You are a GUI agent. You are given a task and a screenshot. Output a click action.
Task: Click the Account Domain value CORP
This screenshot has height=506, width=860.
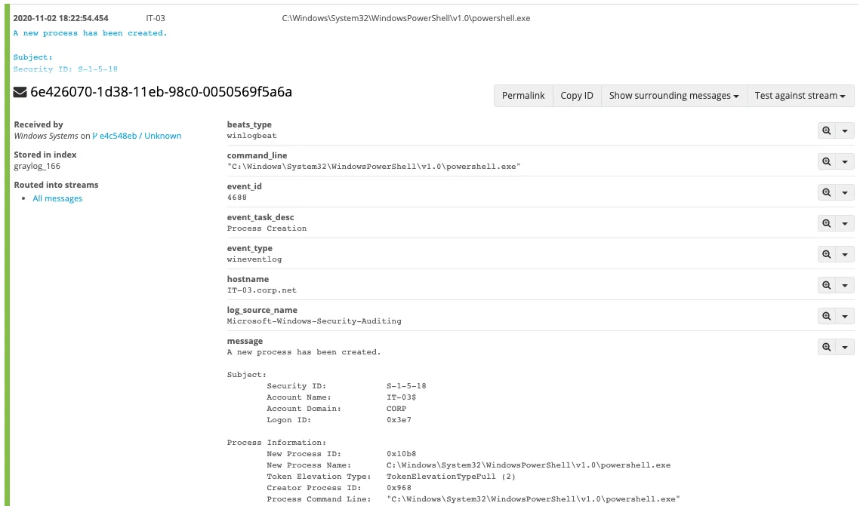click(x=396, y=409)
